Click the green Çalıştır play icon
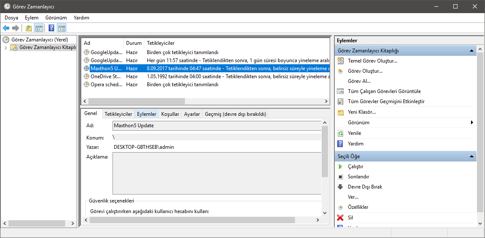This screenshot has width=485, height=238. tap(340, 167)
